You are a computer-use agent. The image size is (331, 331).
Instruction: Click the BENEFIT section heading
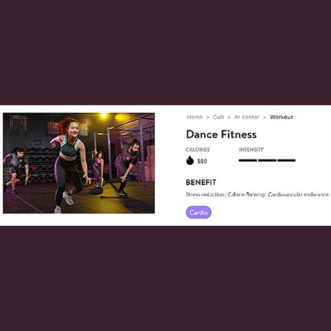[x=201, y=182]
